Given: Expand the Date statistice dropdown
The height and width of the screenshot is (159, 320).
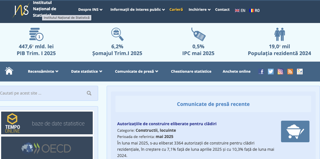Looking at the screenshot, I should pos(87,72).
